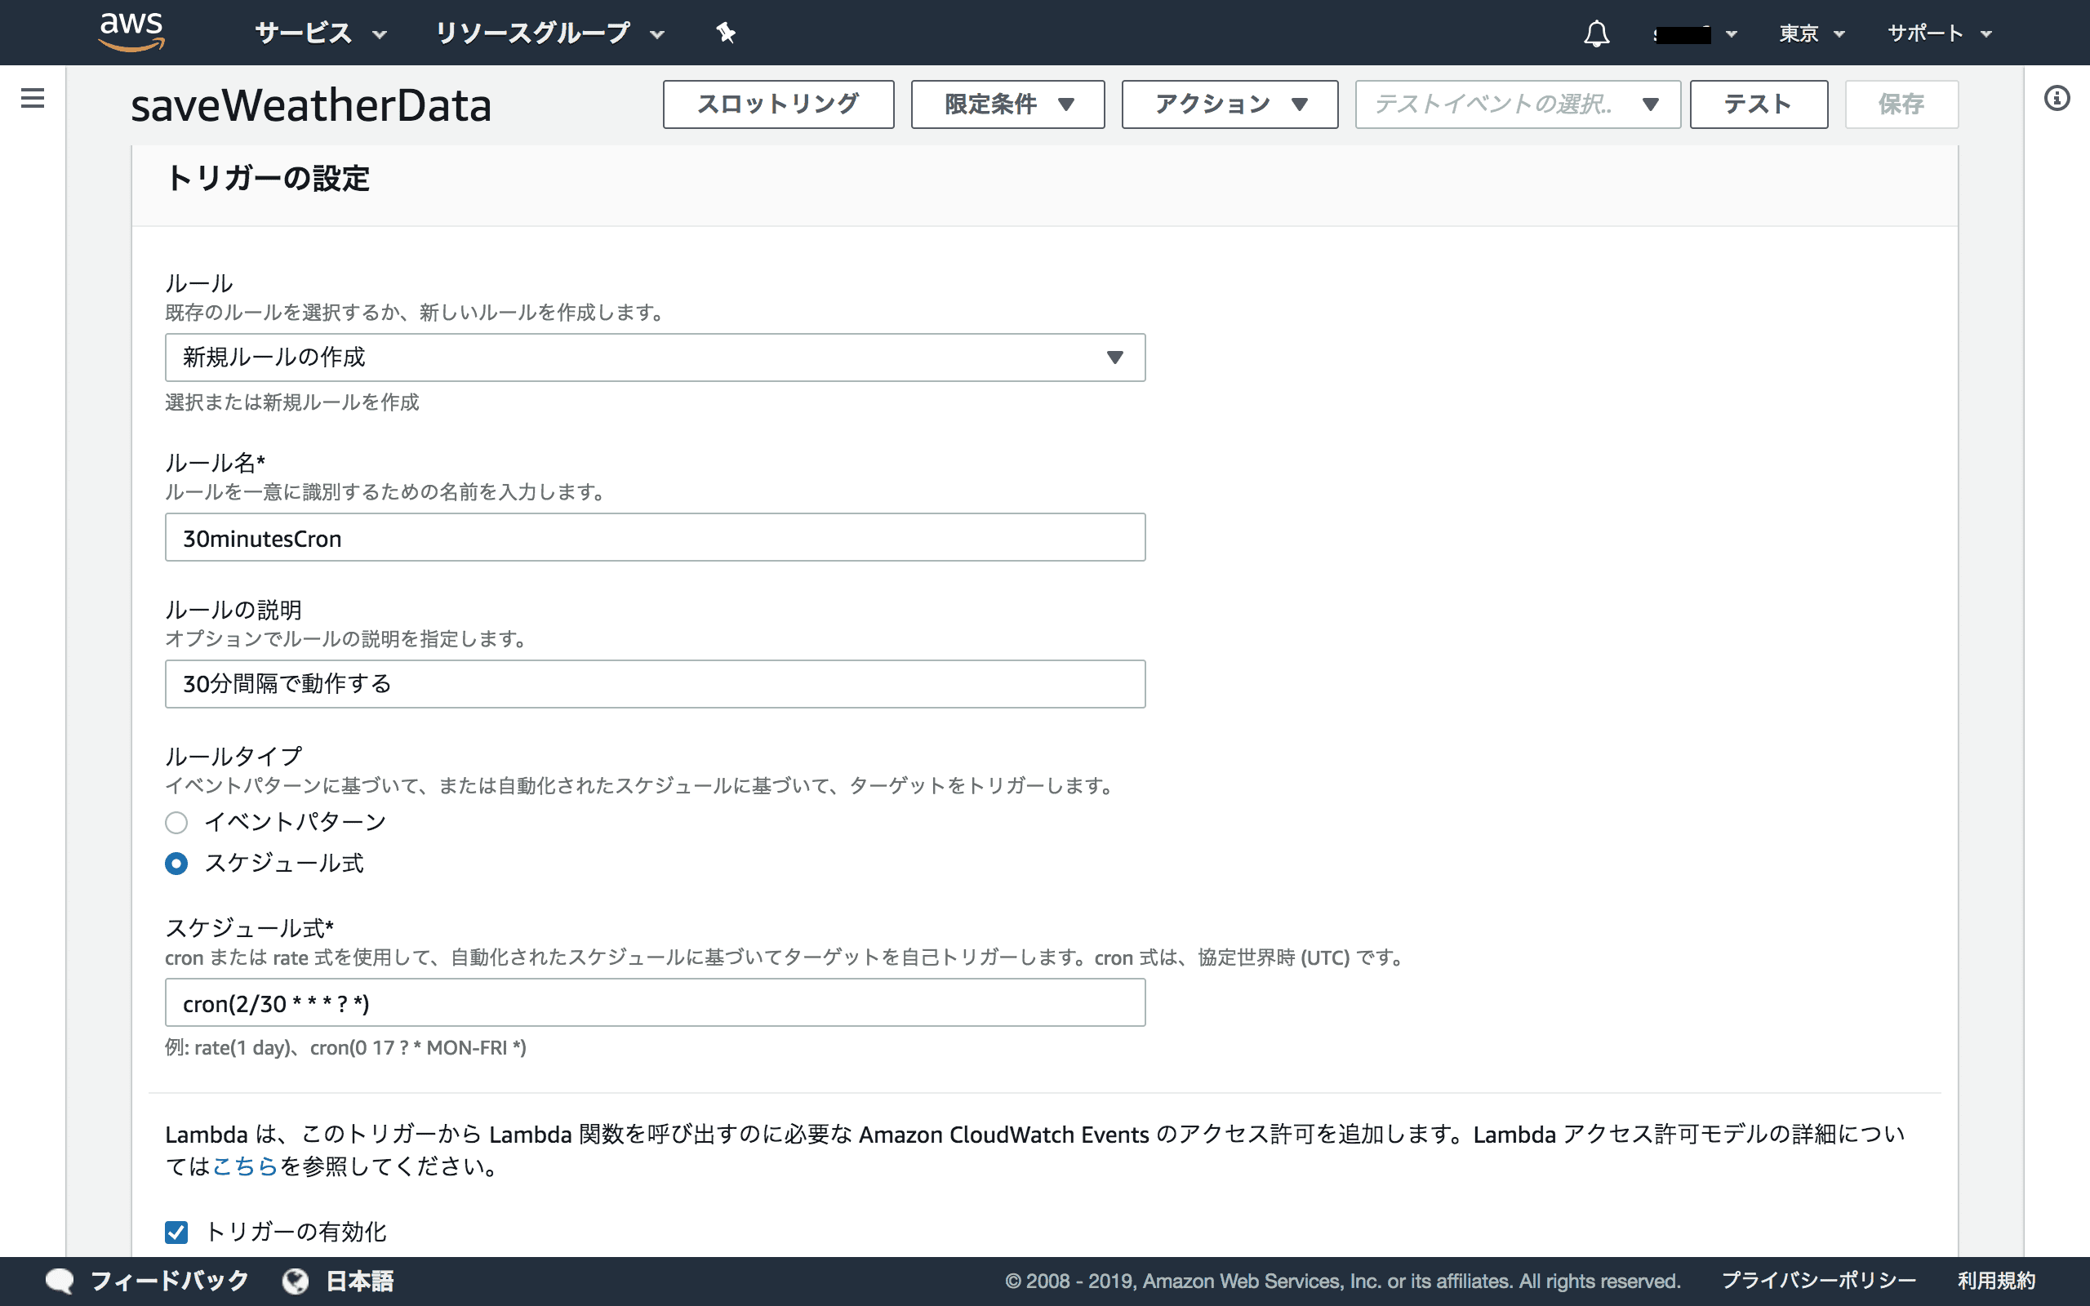The width and height of the screenshot is (2090, 1306).
Task: Click the hamburger menu icon on left
Action: point(32,102)
